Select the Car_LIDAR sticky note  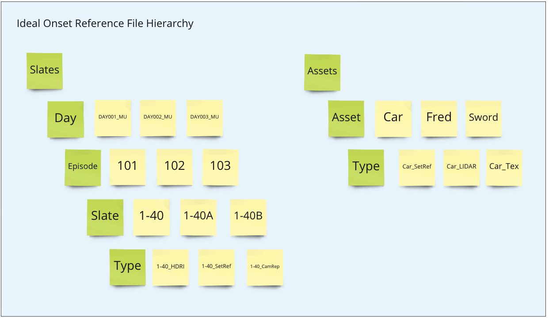[461, 167]
